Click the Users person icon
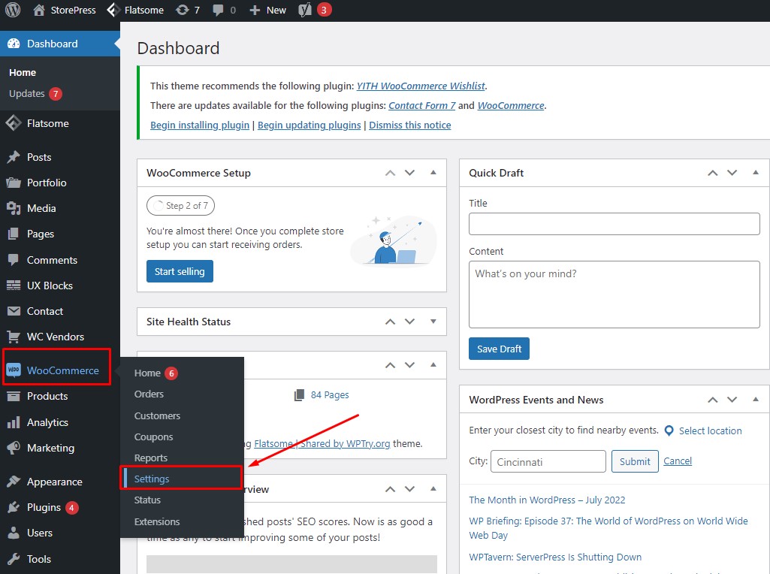The image size is (770, 574). coord(14,533)
